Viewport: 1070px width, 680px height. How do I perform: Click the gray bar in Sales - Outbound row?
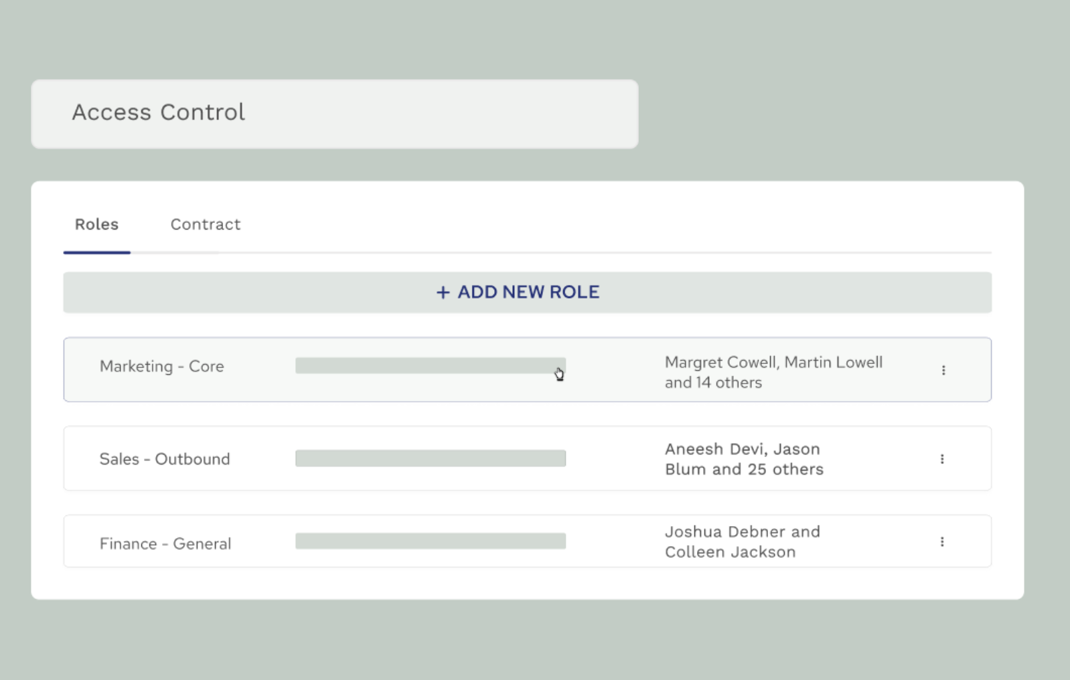430,458
